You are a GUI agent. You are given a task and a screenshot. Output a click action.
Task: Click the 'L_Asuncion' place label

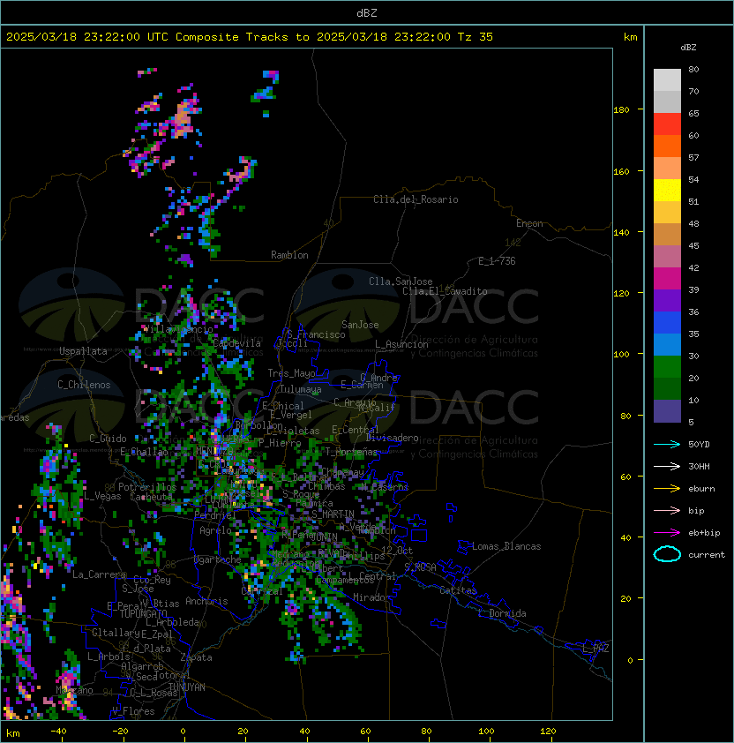click(x=401, y=344)
